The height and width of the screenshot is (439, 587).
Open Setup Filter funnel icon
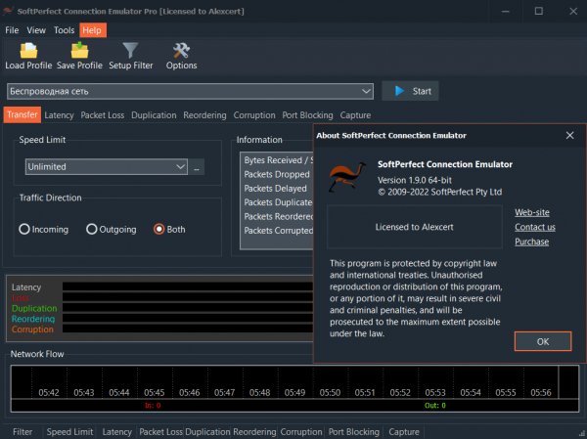point(130,51)
